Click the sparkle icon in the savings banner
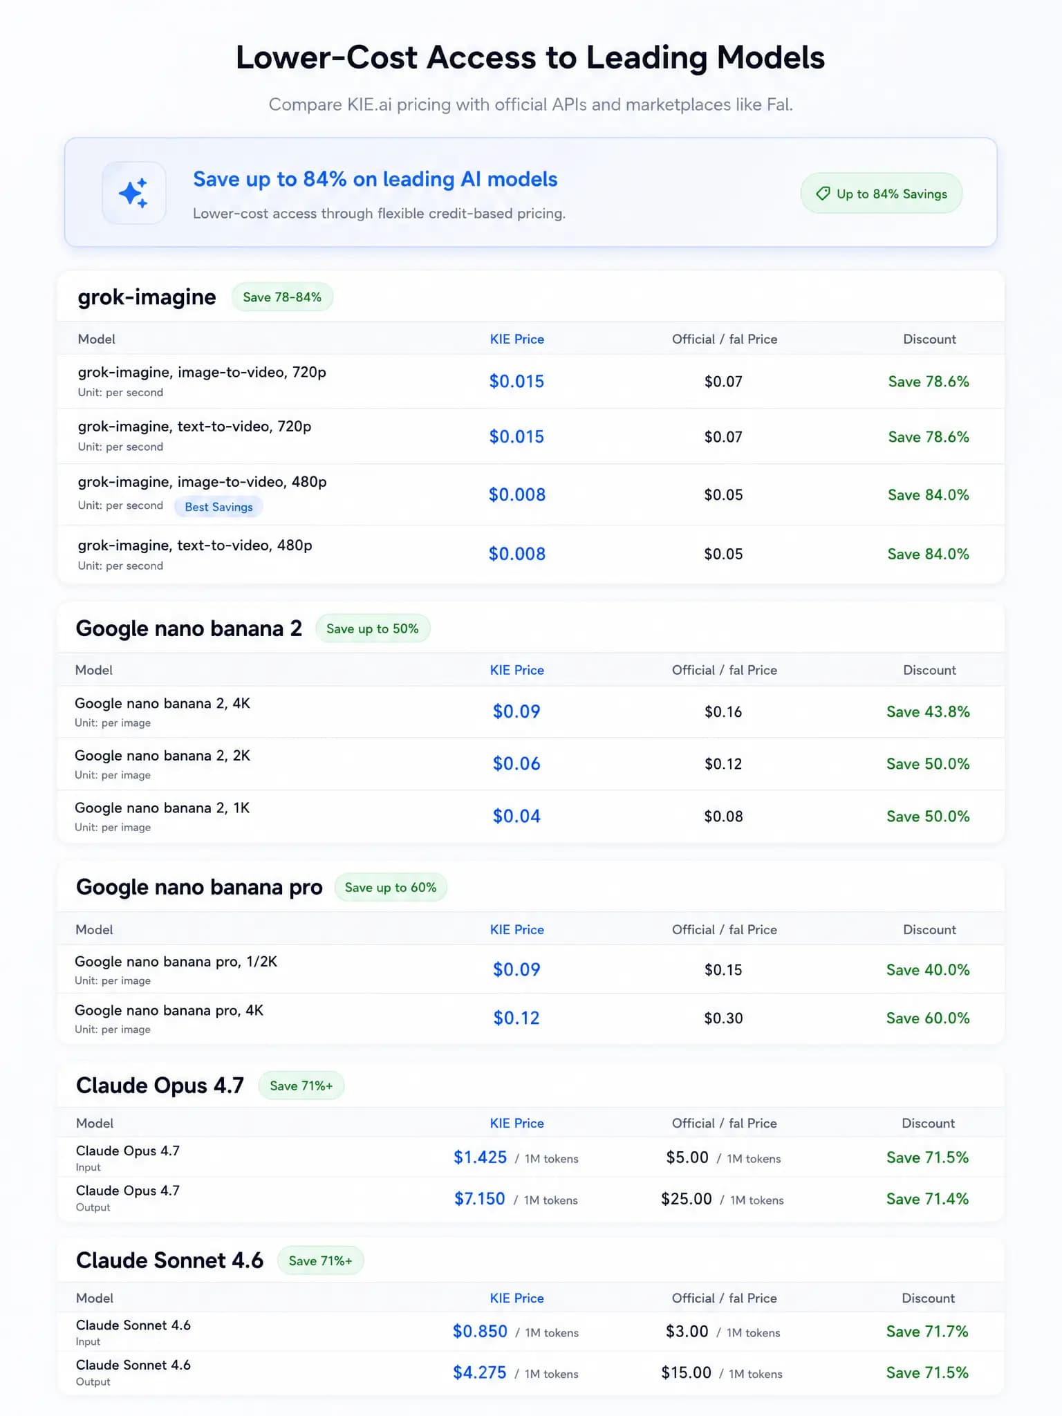The height and width of the screenshot is (1416, 1062). pyautogui.click(x=134, y=193)
